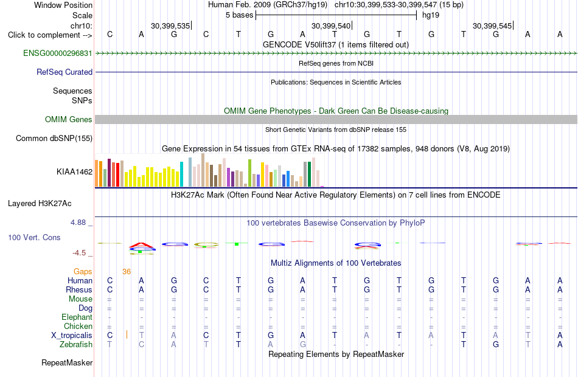This screenshot has height=377, width=578.
Task: Click the Layered H3K27Ac track label
Action: [x=40, y=204]
